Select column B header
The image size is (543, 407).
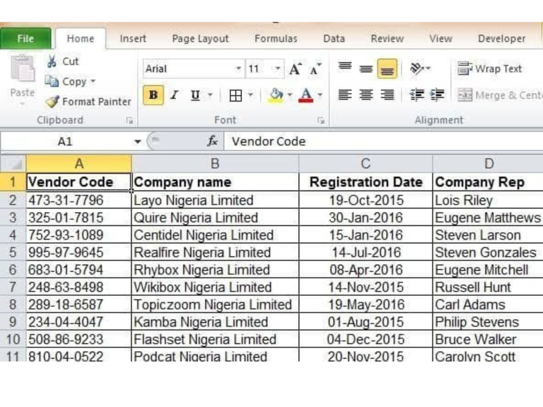pyautogui.click(x=215, y=163)
